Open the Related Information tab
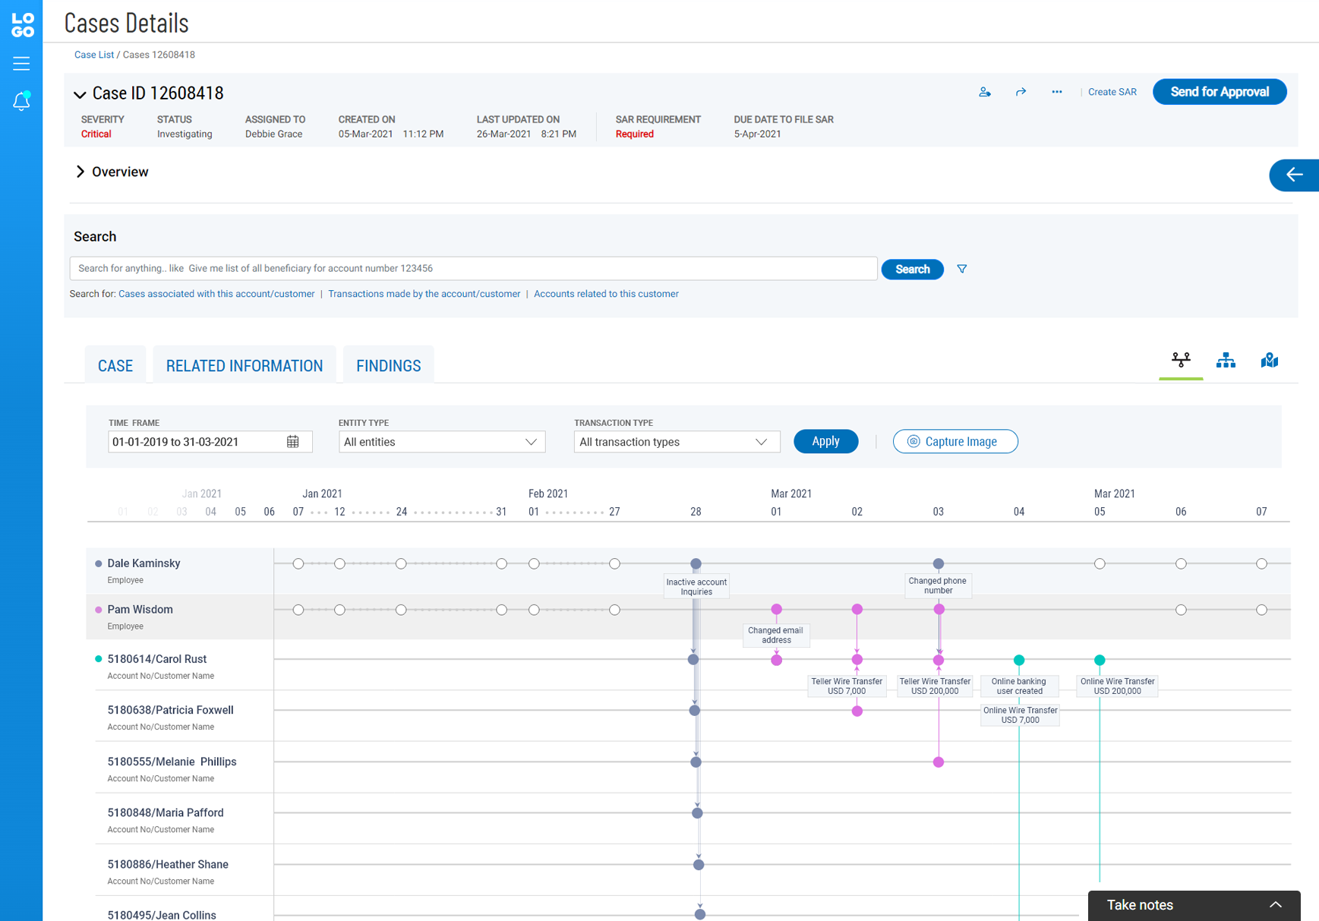Image resolution: width=1319 pixels, height=921 pixels. coord(244,365)
